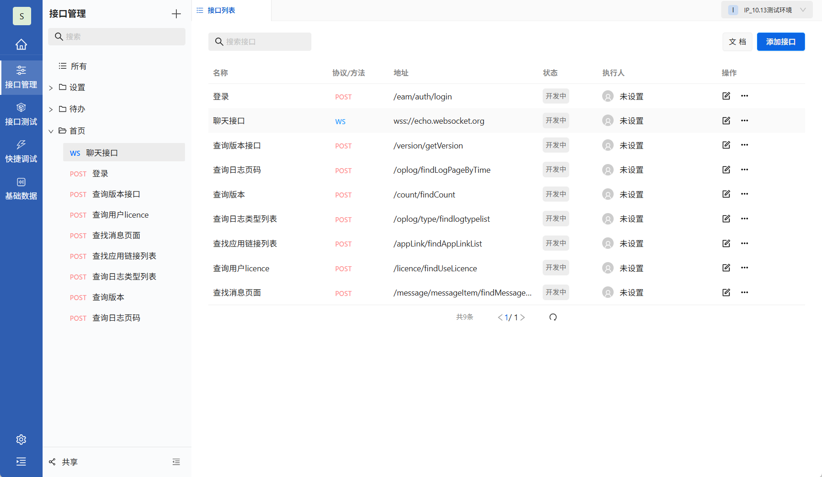Focus the 搜索接口 search field
Screen dimensions: 822x477
click(260, 42)
